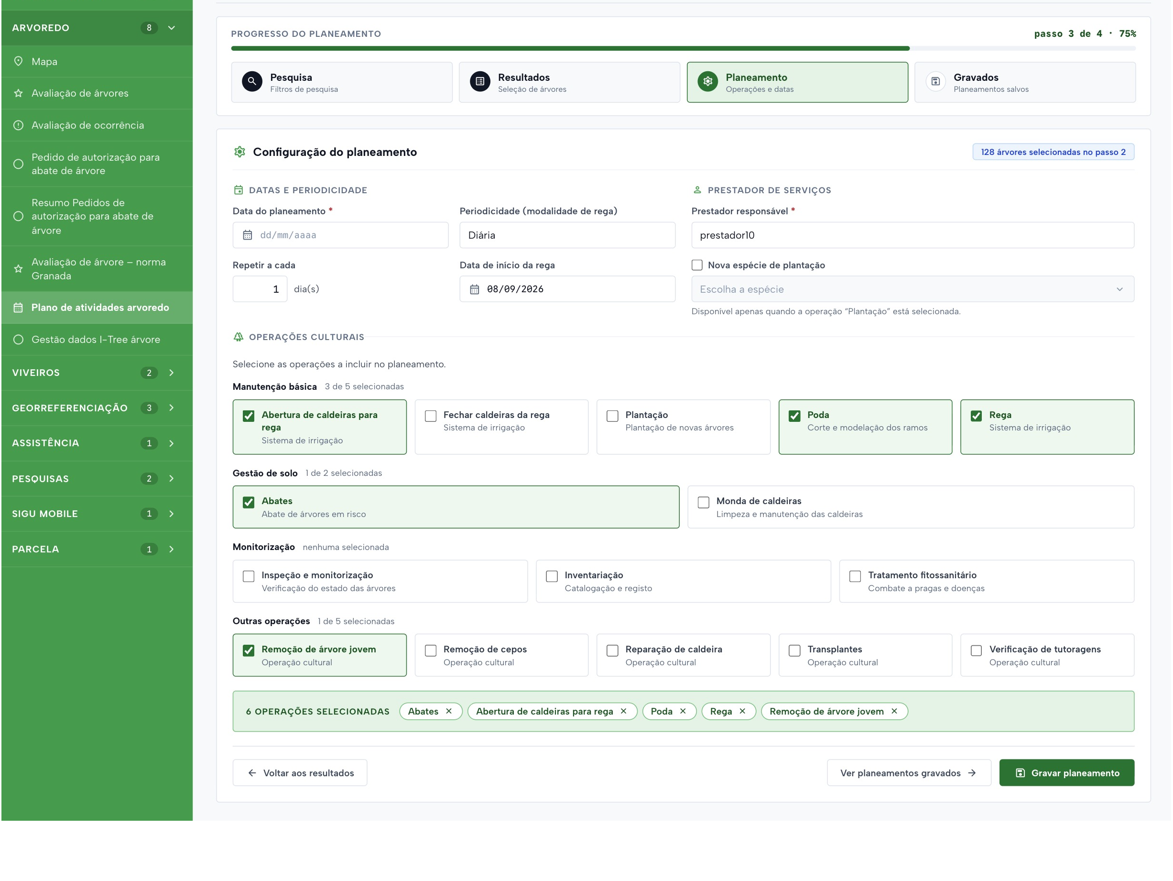The image size is (1173, 881).
Task: Open Avaliação de árvore – norma Granada
Action: click(97, 268)
